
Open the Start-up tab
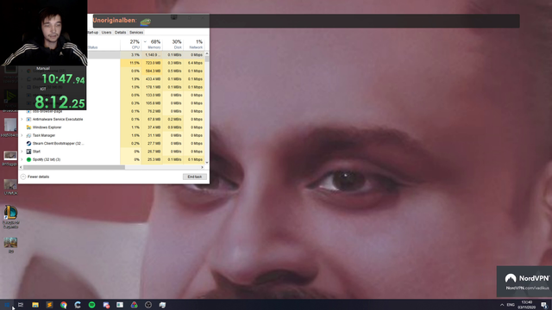(92, 33)
